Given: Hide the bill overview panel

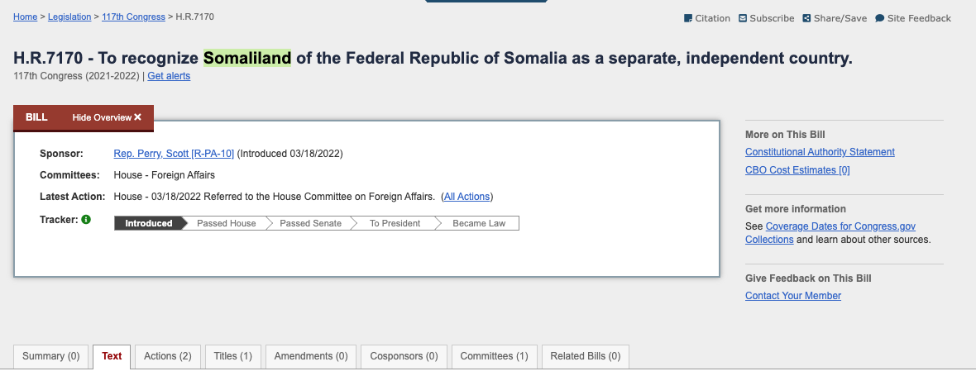Looking at the screenshot, I should [107, 117].
